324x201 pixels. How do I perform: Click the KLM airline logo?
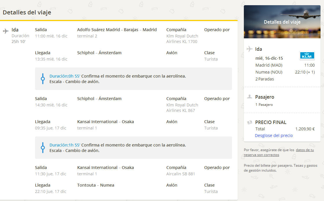pyautogui.click(x=307, y=55)
